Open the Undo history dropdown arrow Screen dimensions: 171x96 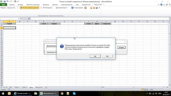9,1
